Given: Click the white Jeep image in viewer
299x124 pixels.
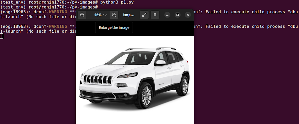Looking at the screenshot, I should coord(135,80).
